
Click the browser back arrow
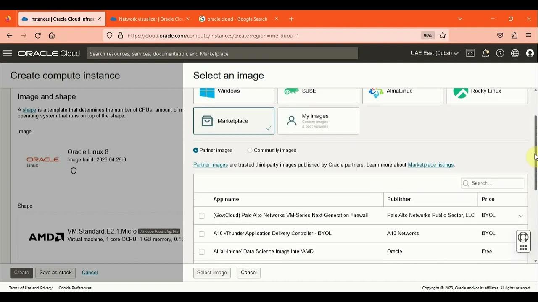[9, 36]
